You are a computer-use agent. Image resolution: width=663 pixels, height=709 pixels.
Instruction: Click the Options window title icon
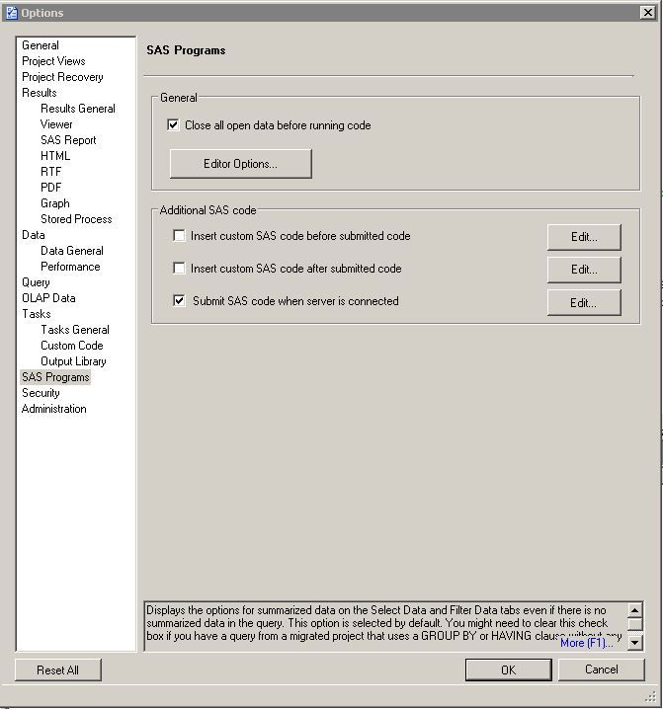point(12,12)
